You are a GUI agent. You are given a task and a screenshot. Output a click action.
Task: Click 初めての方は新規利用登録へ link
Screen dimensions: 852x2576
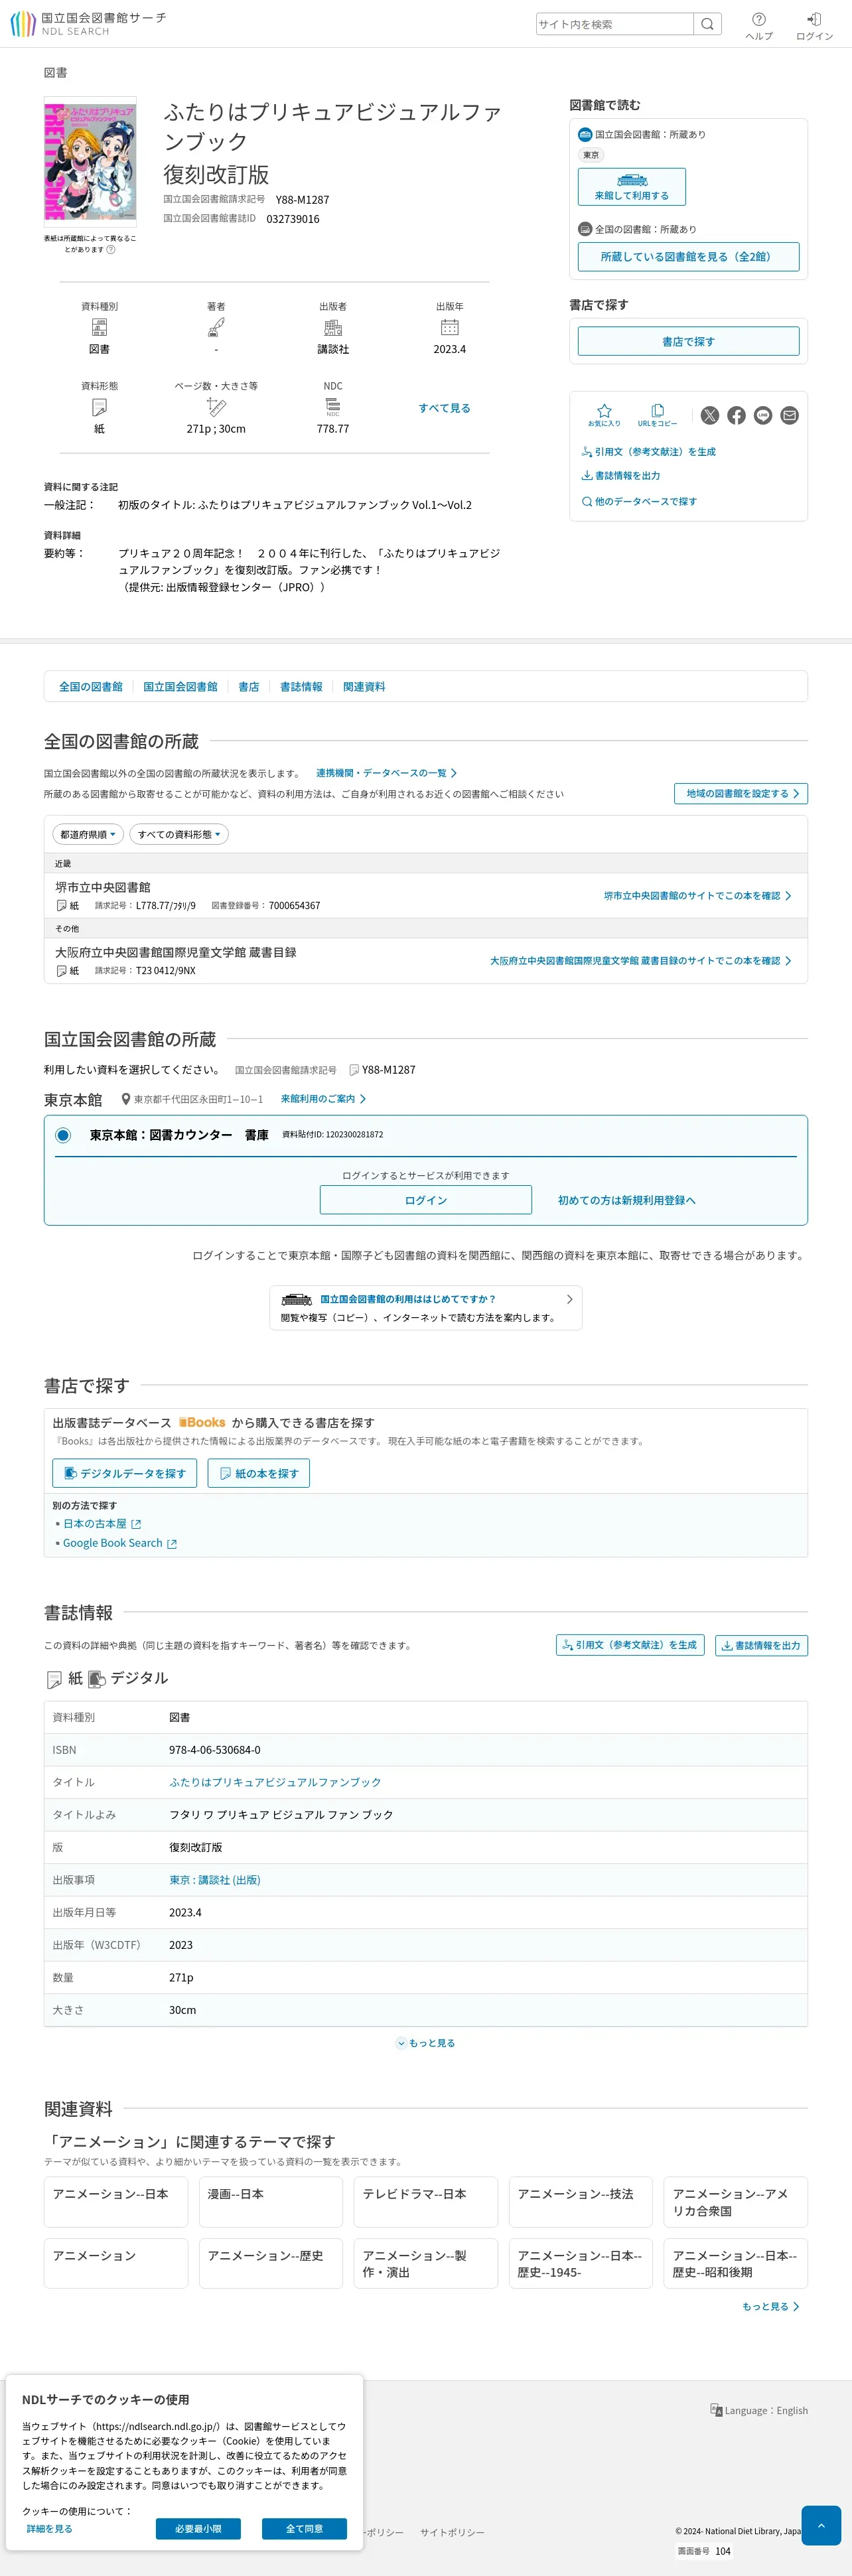[x=627, y=1200]
